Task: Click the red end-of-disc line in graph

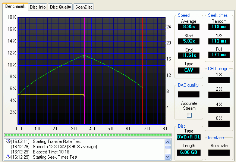Action: point(142,71)
